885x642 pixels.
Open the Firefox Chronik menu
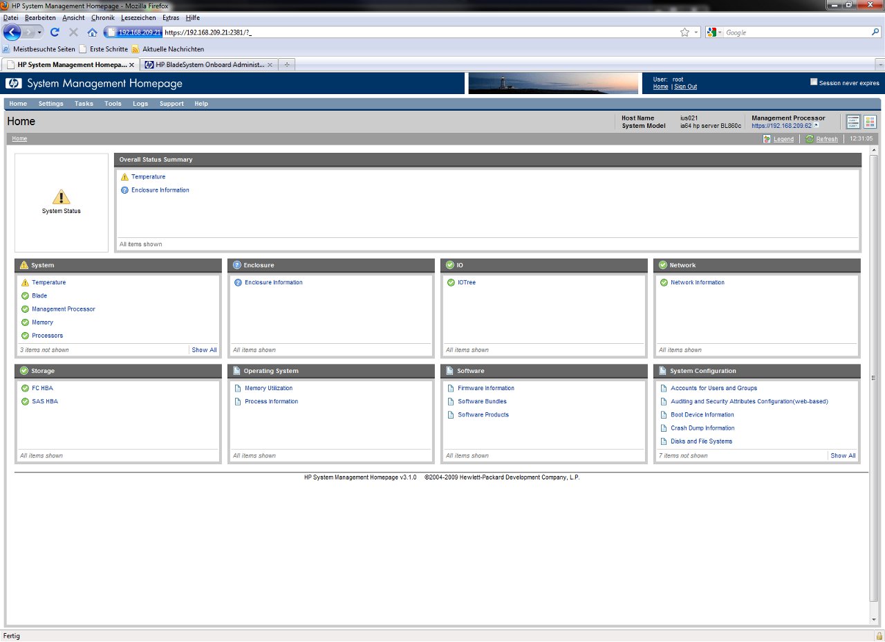(102, 17)
